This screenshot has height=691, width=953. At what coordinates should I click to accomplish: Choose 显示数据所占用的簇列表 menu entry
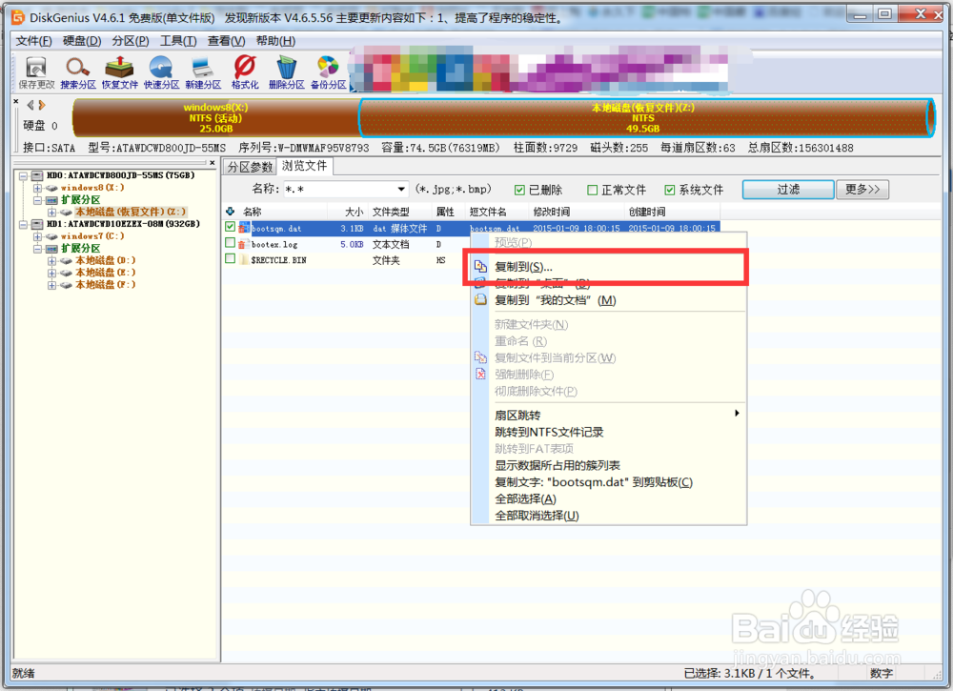[x=609, y=465]
